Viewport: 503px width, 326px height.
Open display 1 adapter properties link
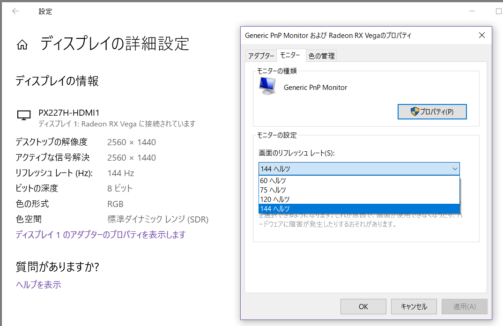click(x=101, y=235)
